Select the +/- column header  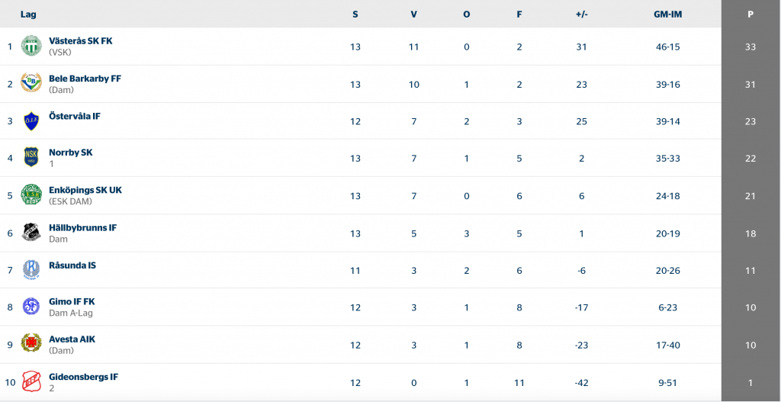point(582,14)
